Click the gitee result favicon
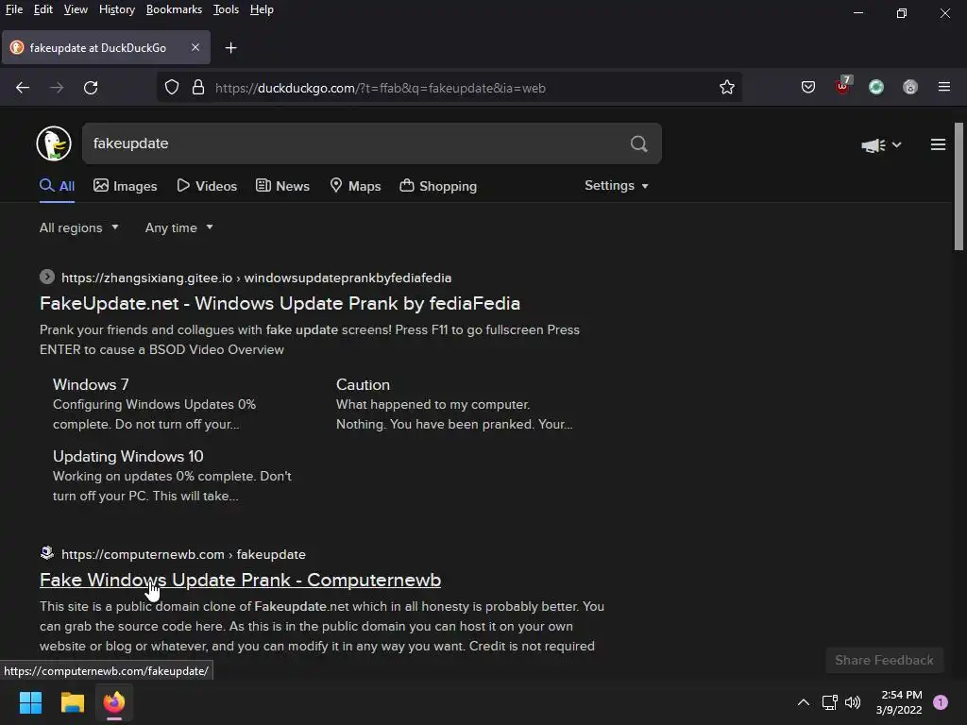 [x=47, y=277]
